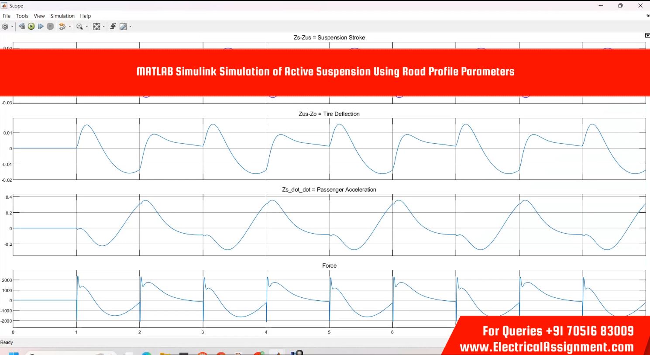Image resolution: width=650 pixels, height=355 pixels.
Task: Click the Step Back simulation icon
Action: point(22,27)
